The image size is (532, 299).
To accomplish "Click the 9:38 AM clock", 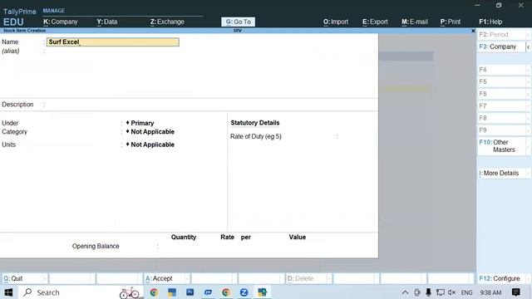I will click(x=490, y=292).
